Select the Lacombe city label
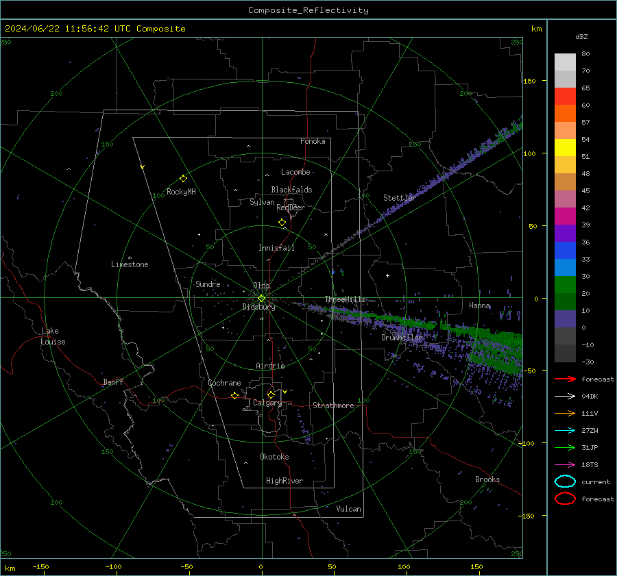Viewport: 617px width, 576px height. point(295,172)
